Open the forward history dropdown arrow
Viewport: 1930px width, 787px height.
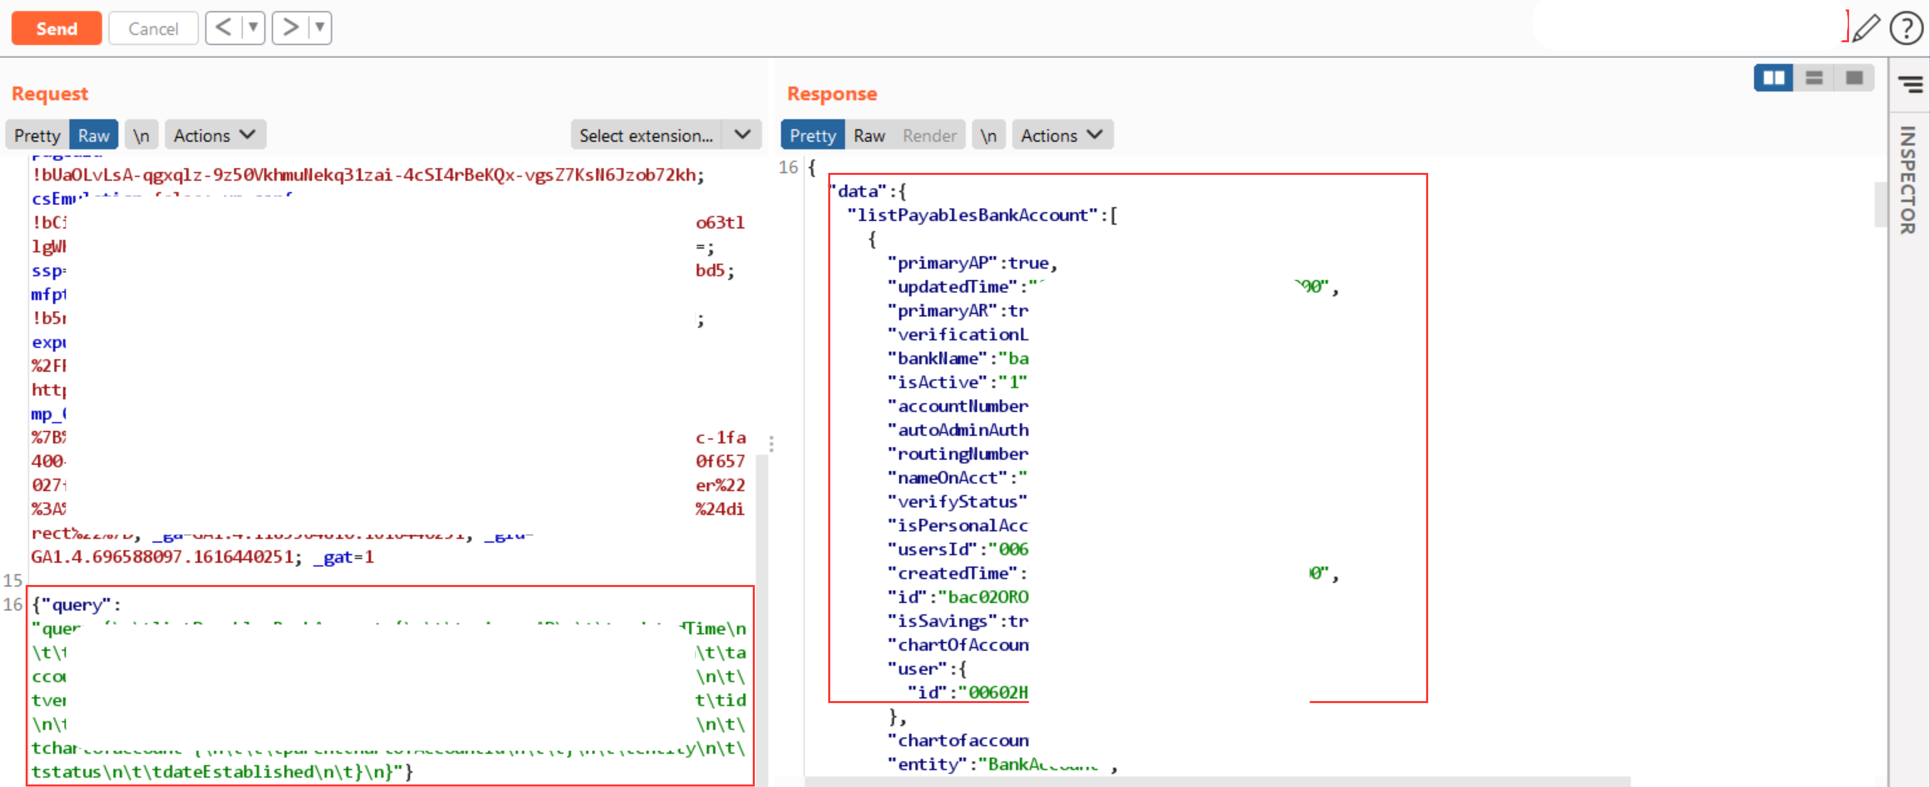tap(320, 28)
